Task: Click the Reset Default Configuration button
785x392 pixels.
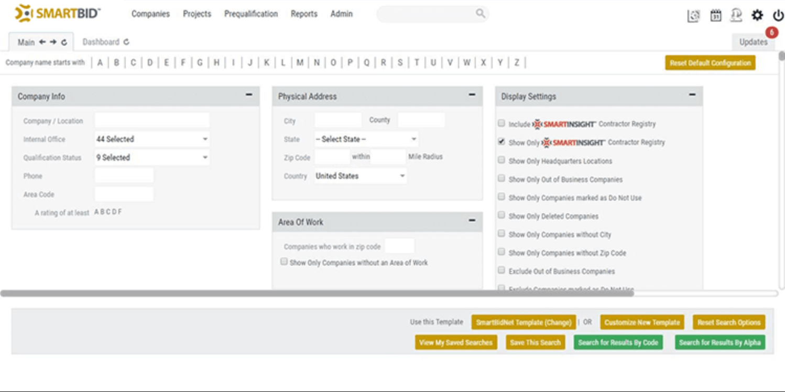Action: pyautogui.click(x=710, y=62)
